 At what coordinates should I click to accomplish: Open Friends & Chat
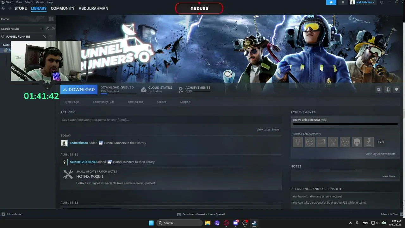click(x=392, y=214)
